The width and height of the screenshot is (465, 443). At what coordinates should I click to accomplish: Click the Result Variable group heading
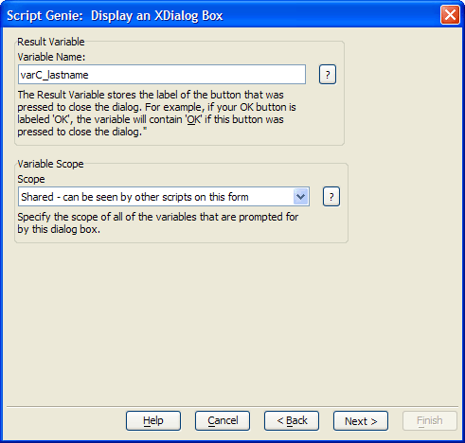[51, 42]
